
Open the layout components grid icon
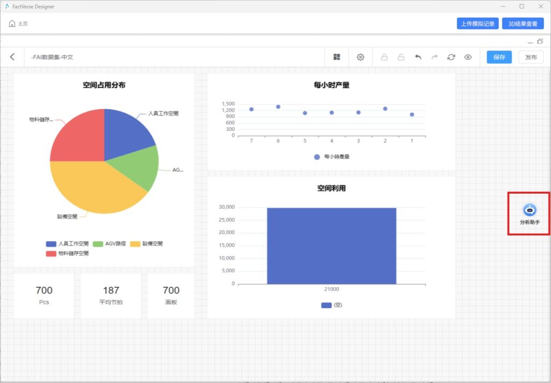click(337, 57)
